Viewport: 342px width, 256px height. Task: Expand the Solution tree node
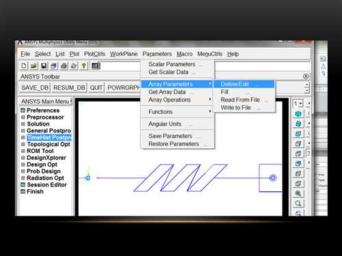coord(23,124)
